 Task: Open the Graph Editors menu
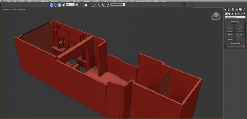[66, 1]
